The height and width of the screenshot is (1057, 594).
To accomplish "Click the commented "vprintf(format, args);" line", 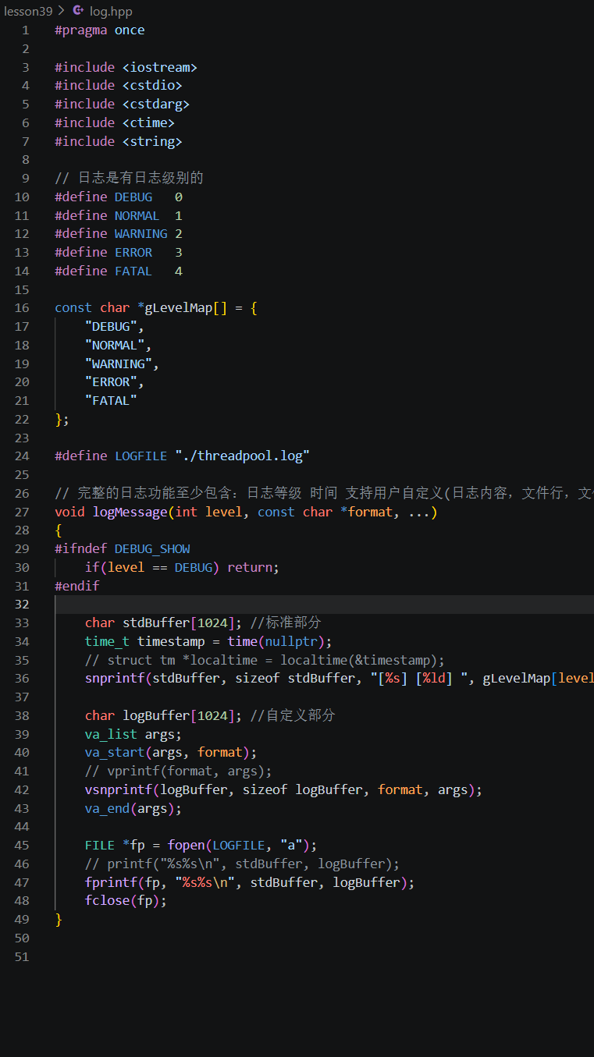I will 179,771.
